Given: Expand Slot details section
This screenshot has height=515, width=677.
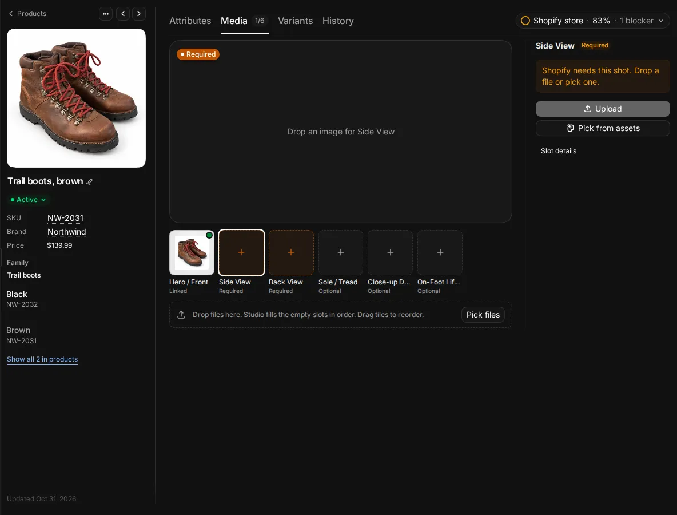Looking at the screenshot, I should coord(559,151).
